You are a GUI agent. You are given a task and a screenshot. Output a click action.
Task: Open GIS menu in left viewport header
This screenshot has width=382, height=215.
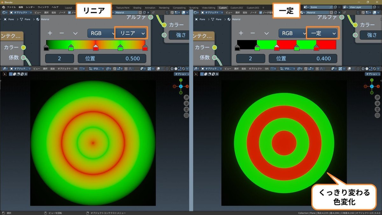pos(75,68)
